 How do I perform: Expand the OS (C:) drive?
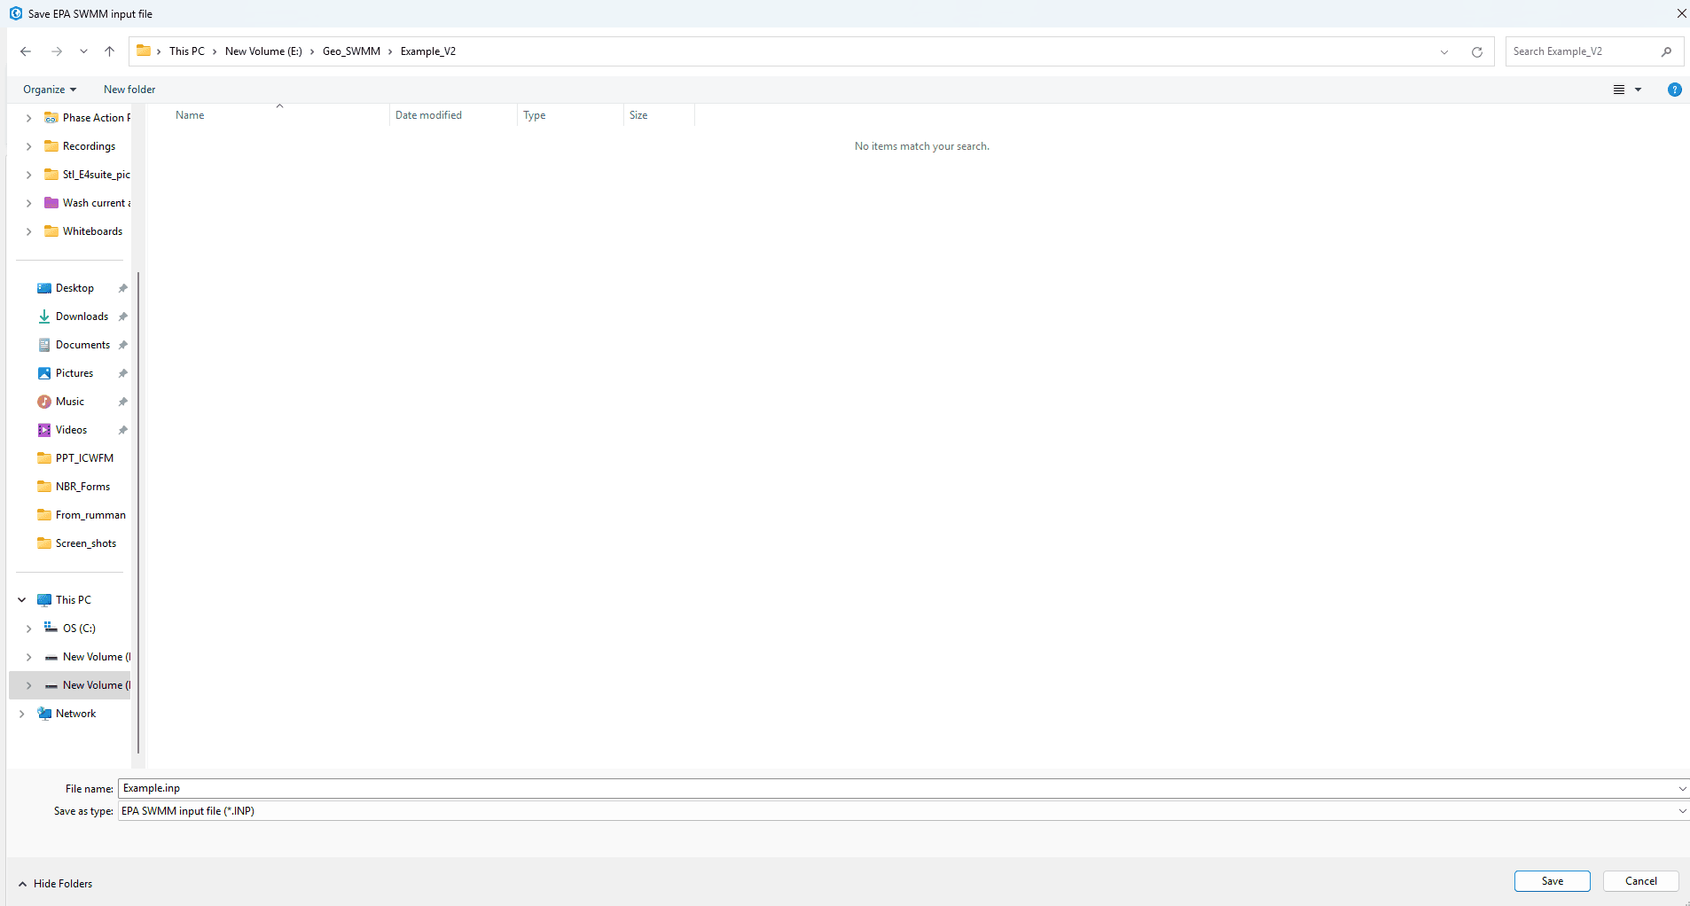(x=28, y=628)
